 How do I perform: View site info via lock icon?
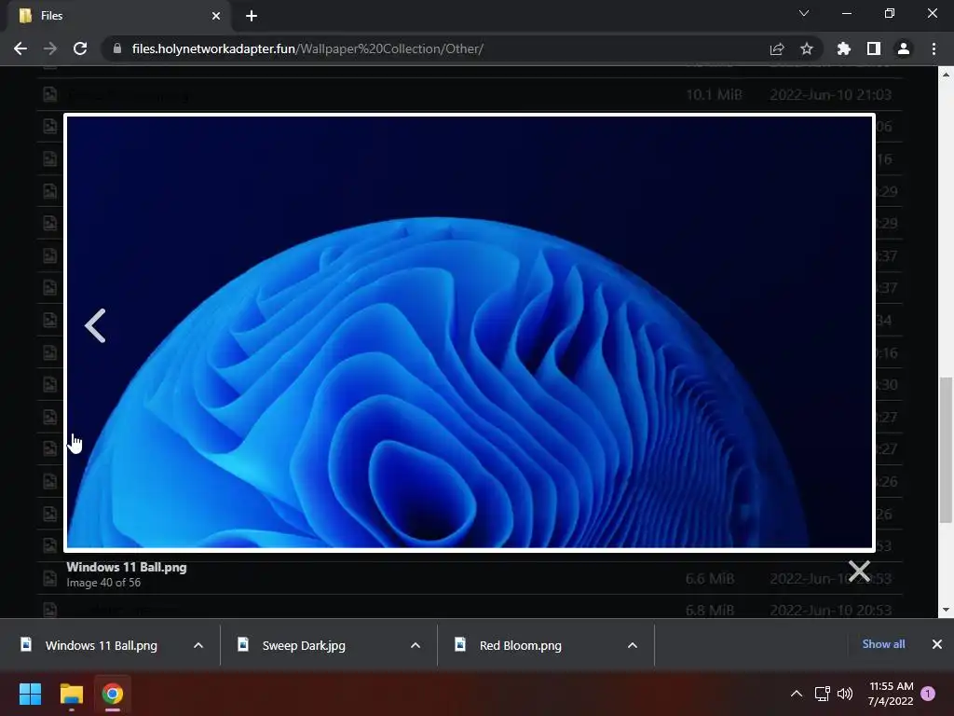(117, 48)
